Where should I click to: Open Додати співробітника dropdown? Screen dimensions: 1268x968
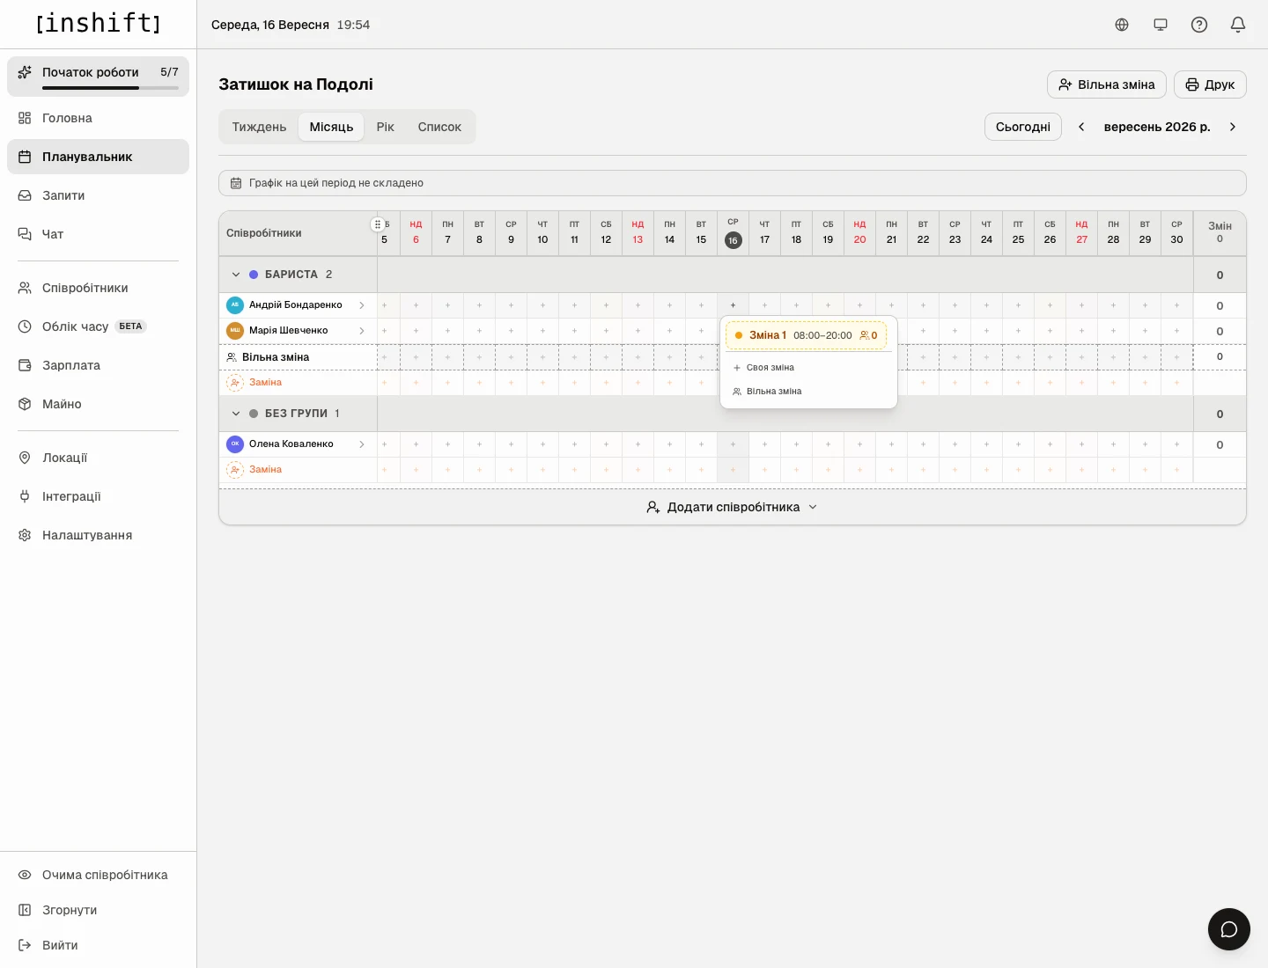733,507
